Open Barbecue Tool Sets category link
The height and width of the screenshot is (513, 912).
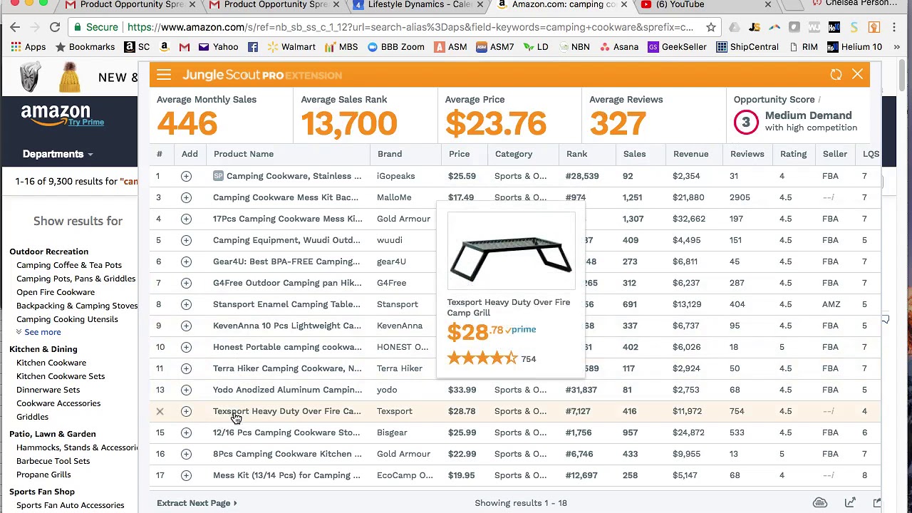[53, 461]
